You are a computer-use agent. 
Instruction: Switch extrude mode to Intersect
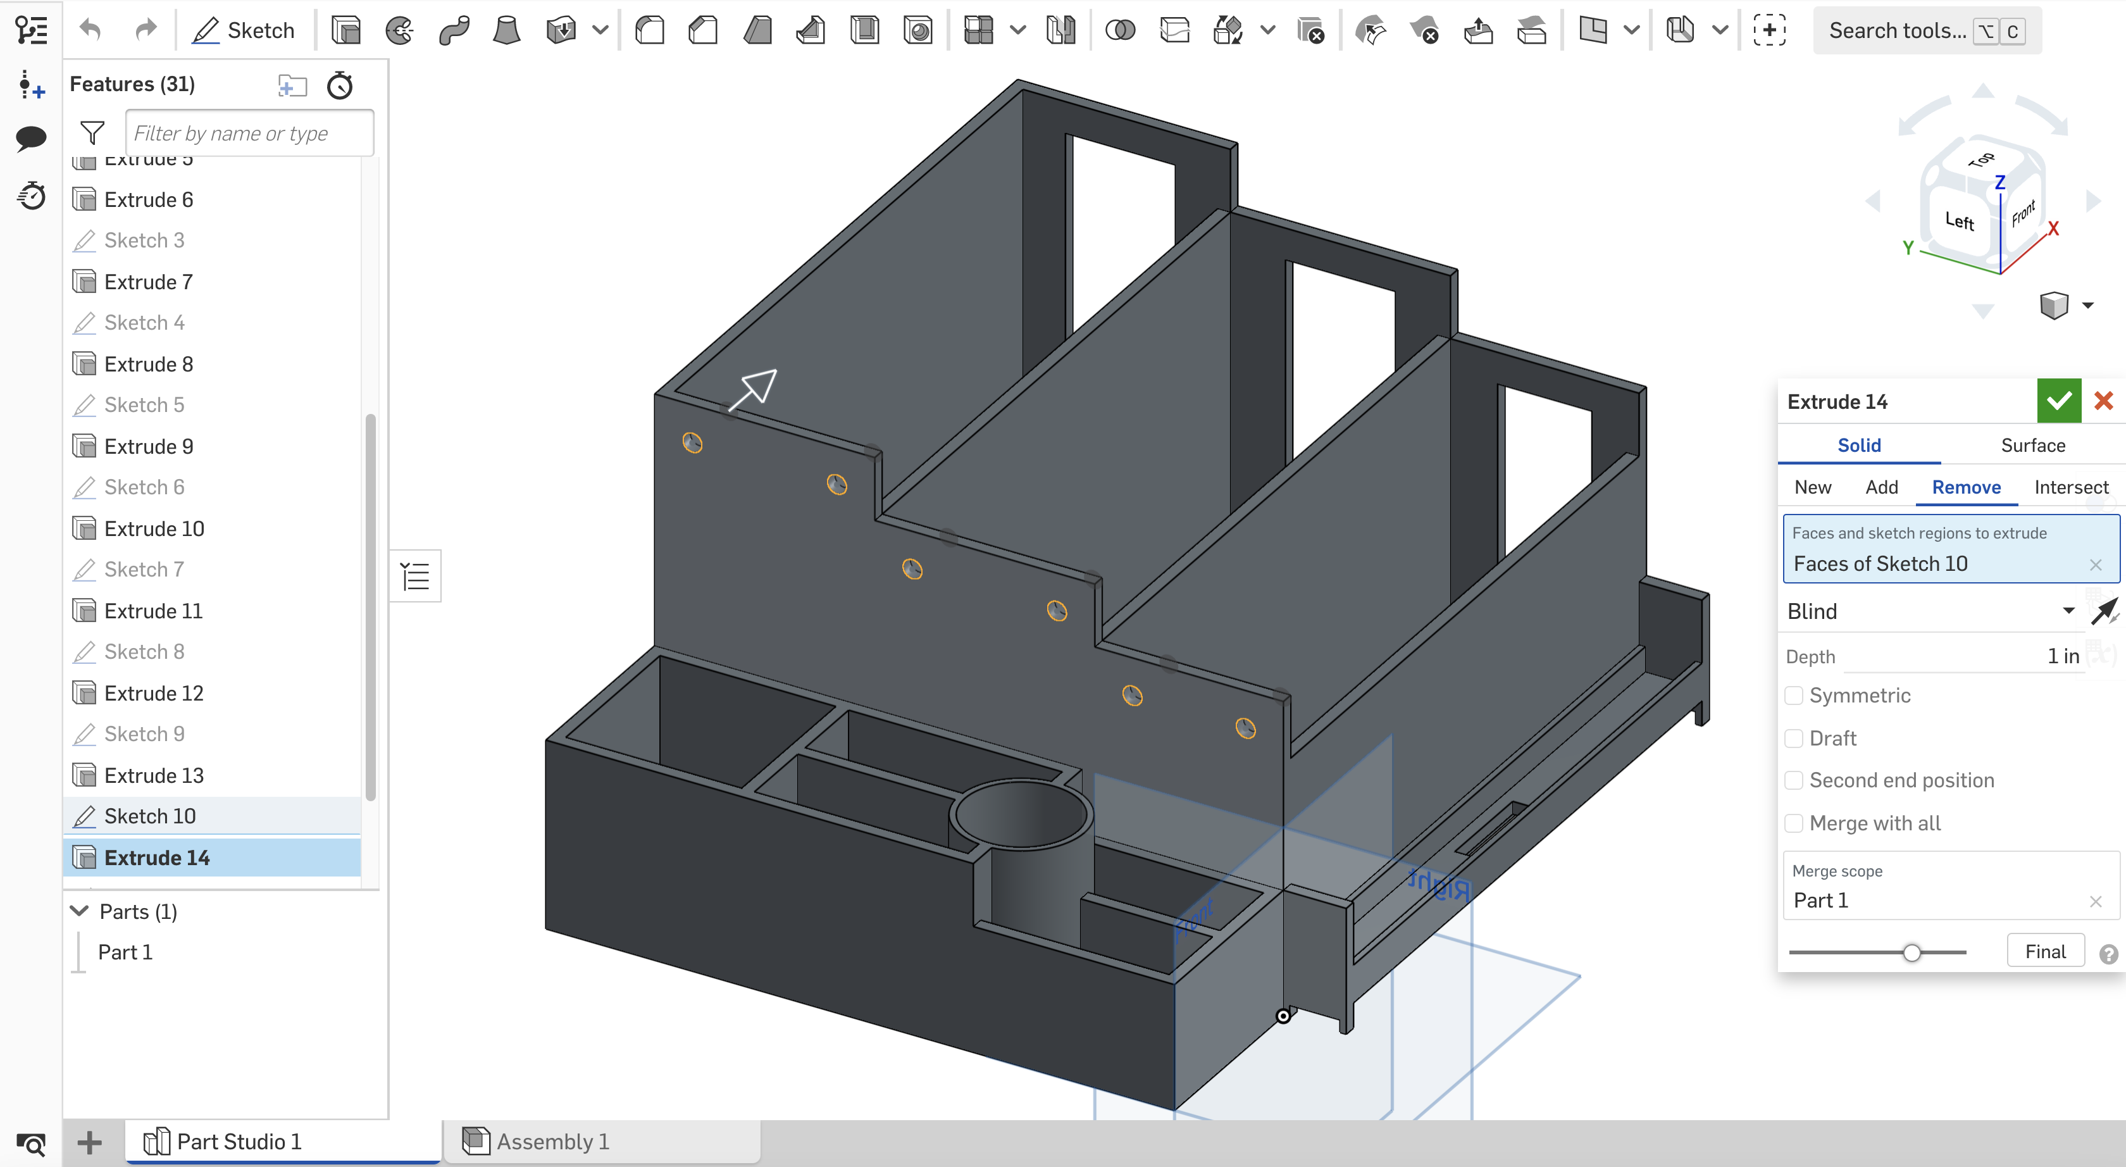click(2071, 487)
